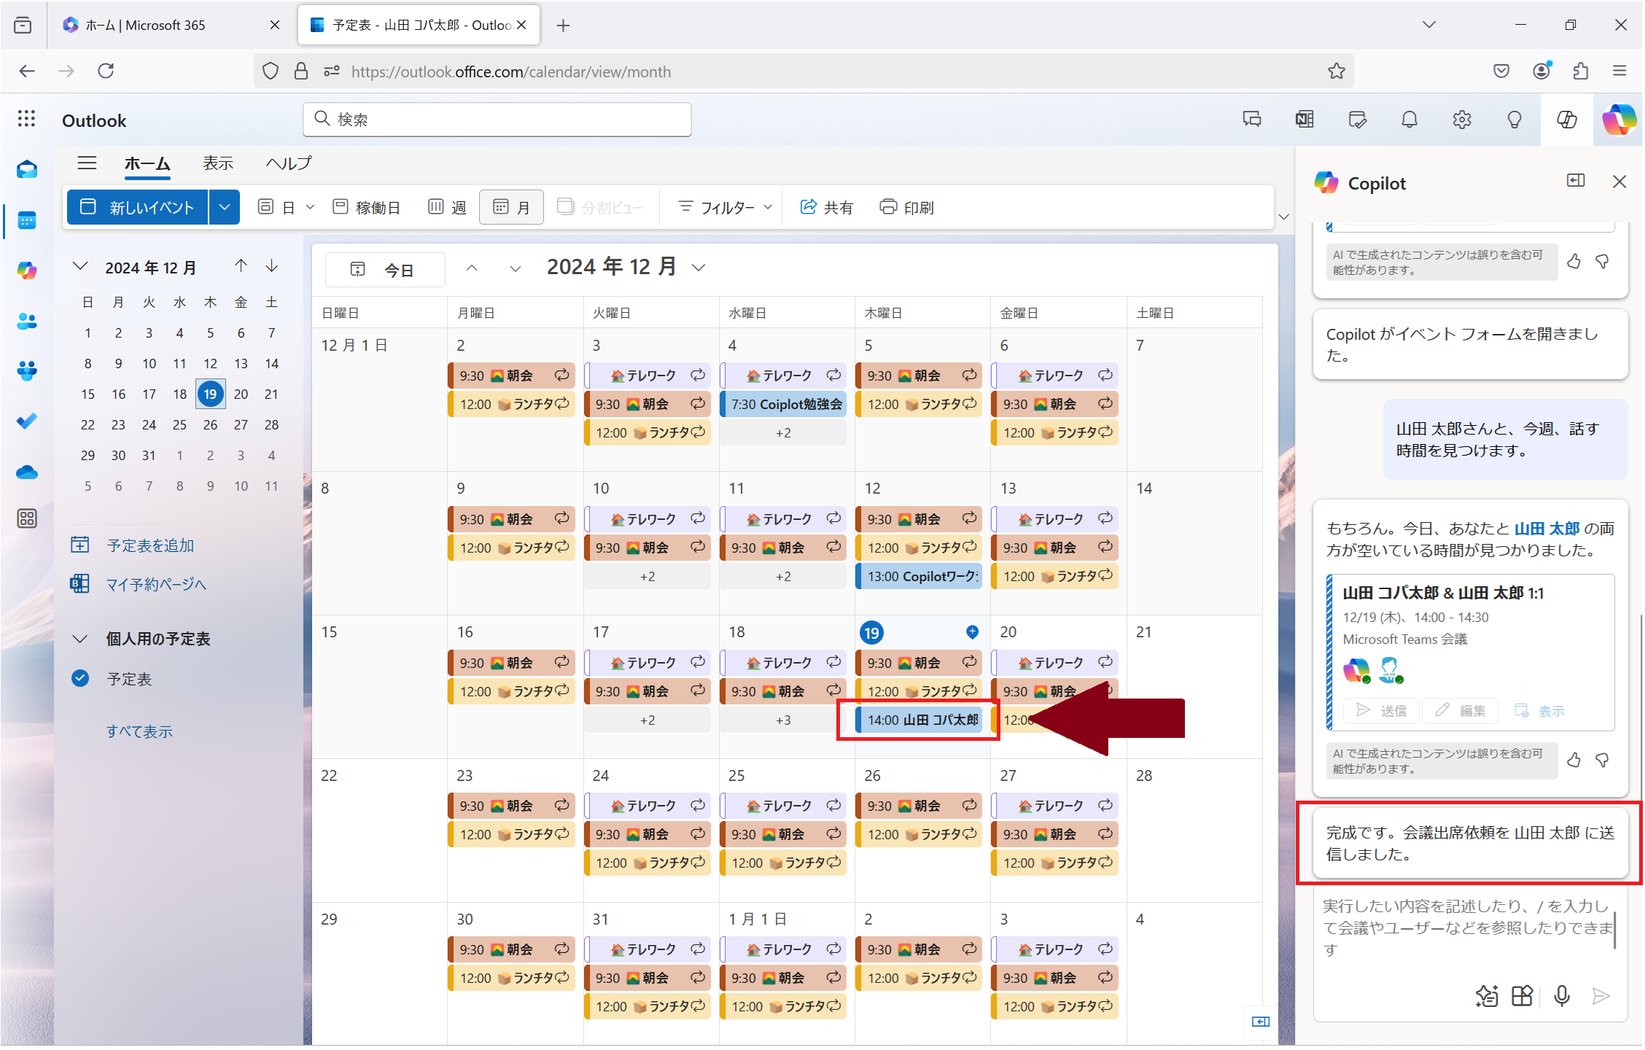
Task: Open 13:00 Copilotワーク event on Dec 12
Action: (919, 576)
